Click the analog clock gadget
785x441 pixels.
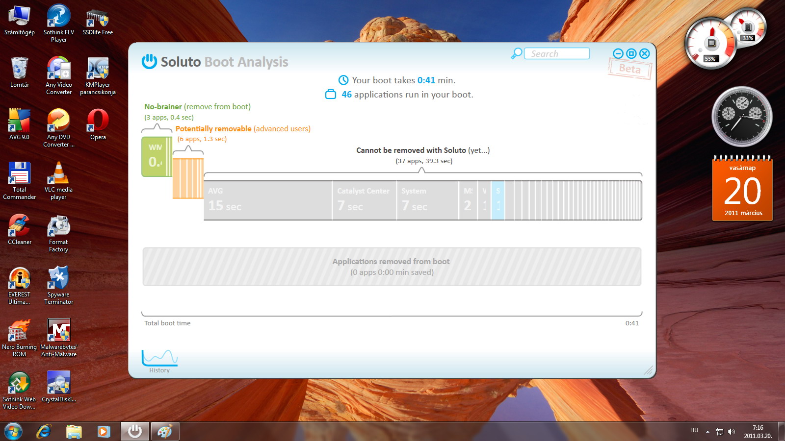(742, 117)
